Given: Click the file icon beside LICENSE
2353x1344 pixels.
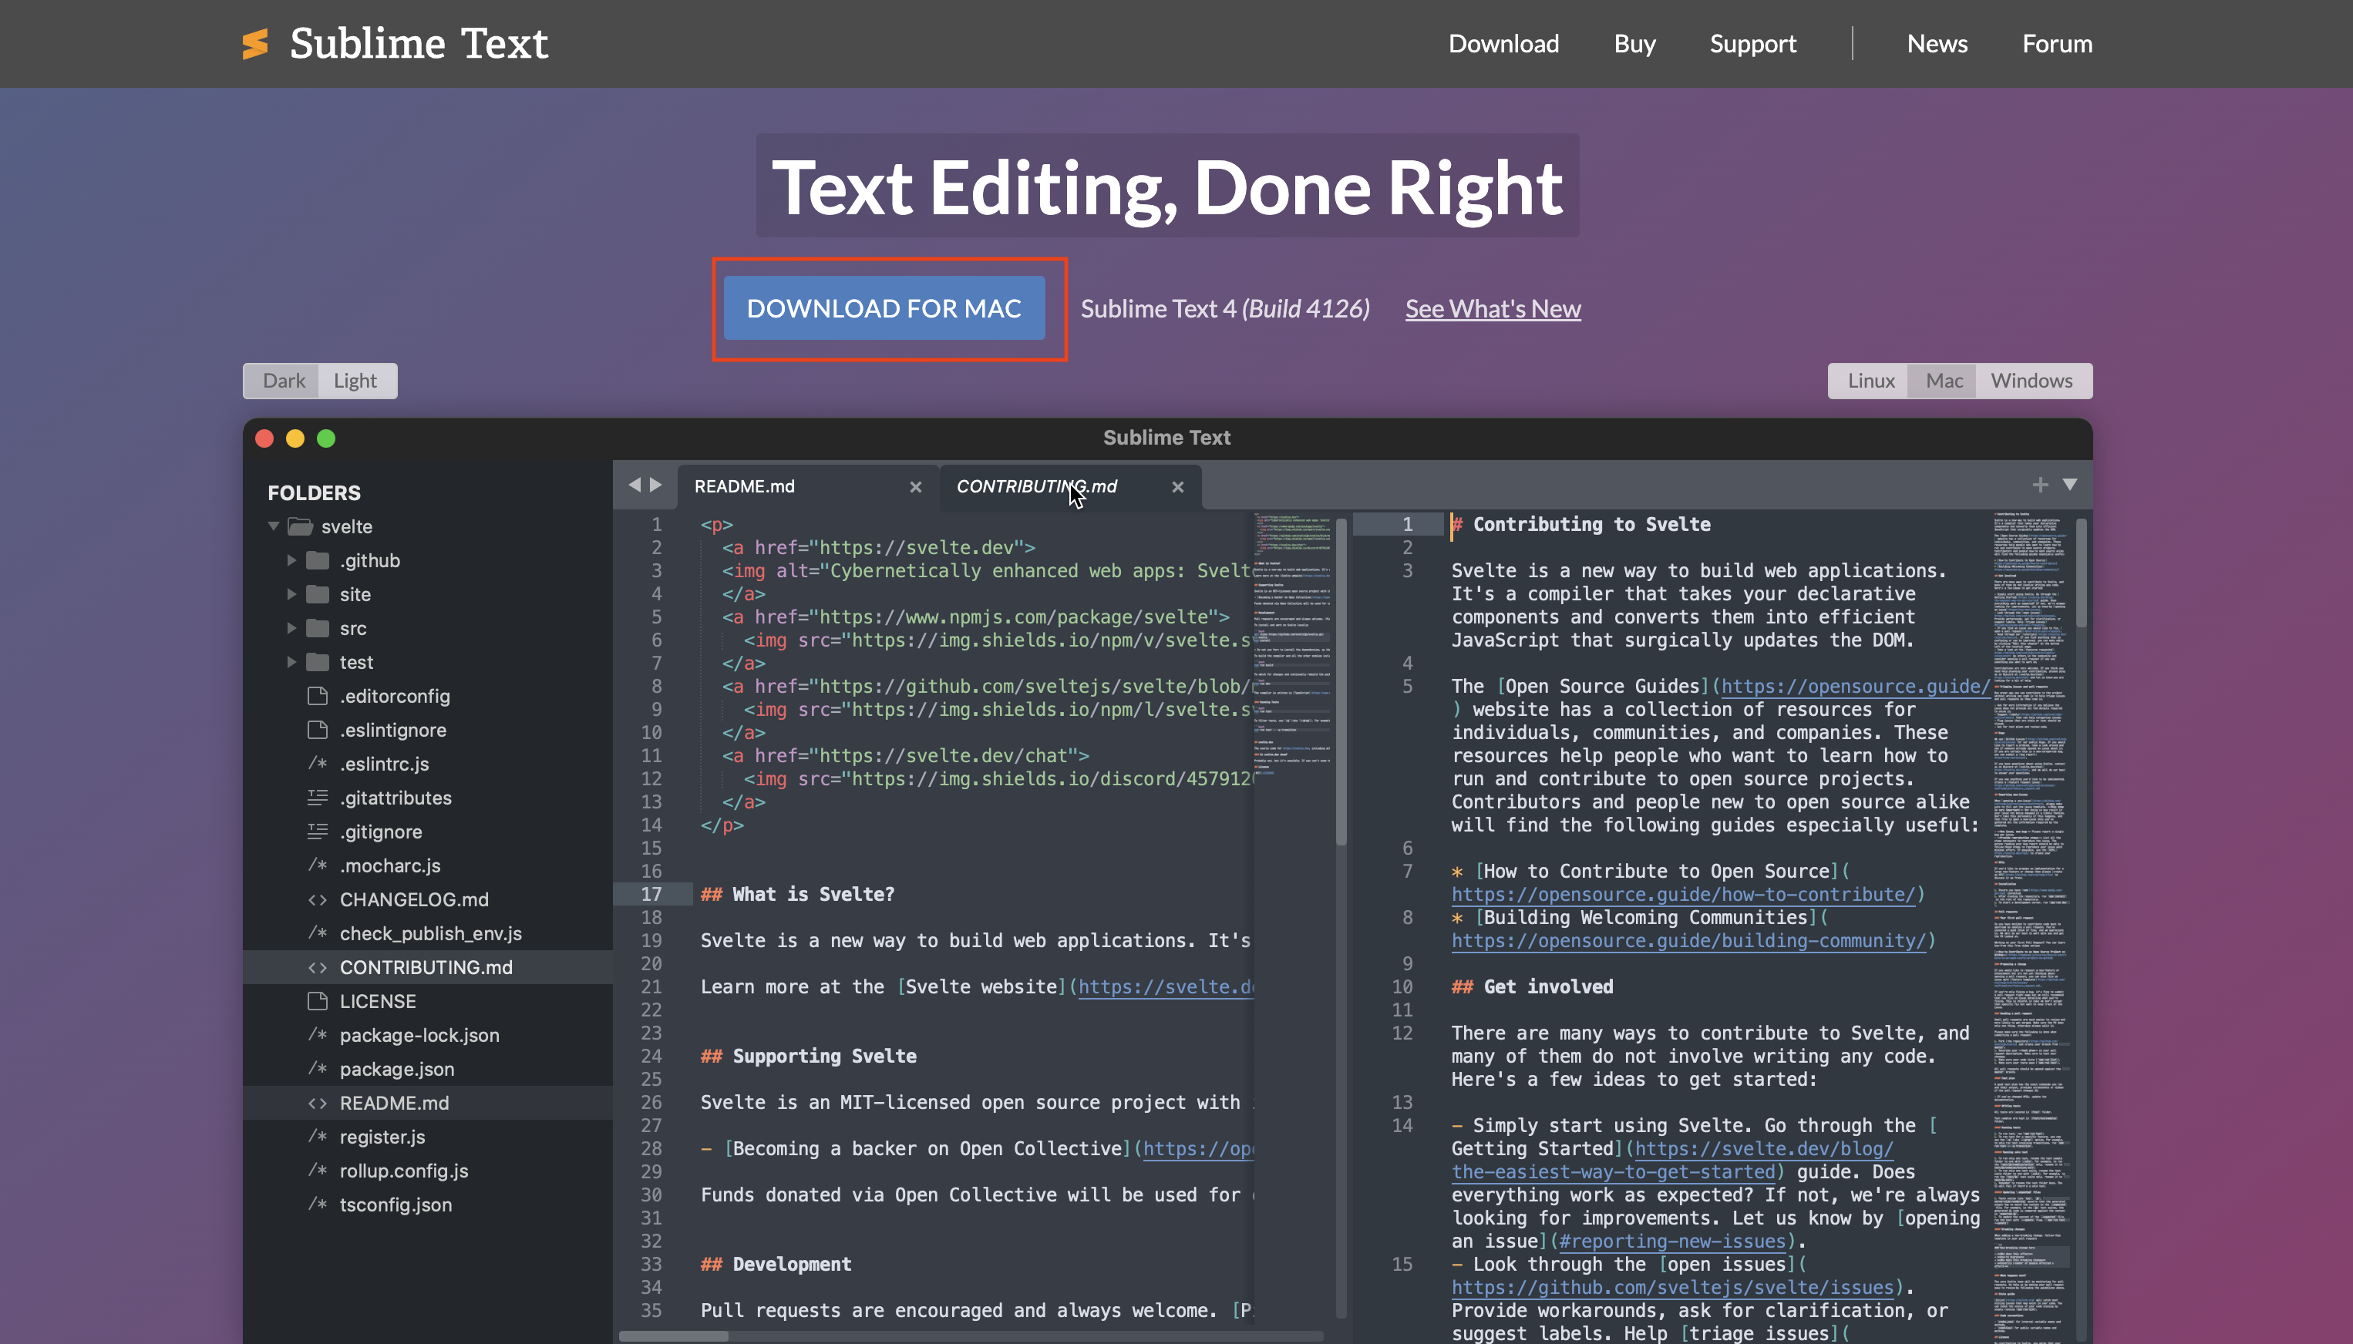Looking at the screenshot, I should pos(318,1000).
